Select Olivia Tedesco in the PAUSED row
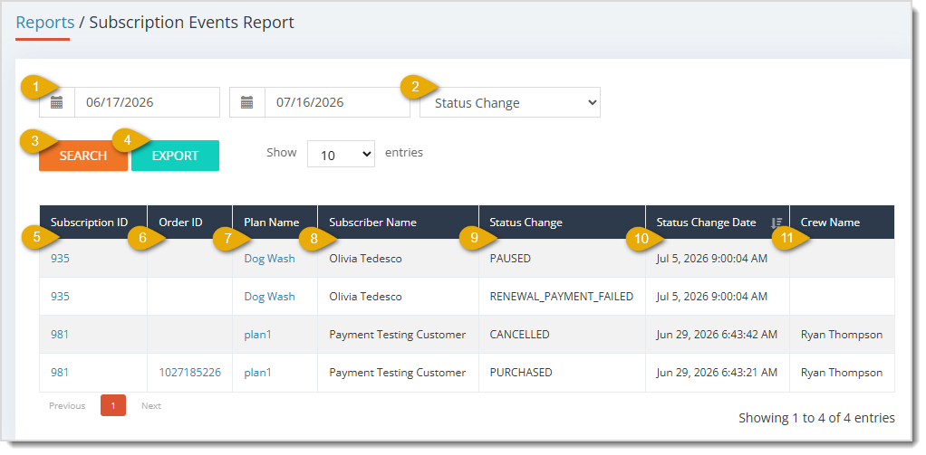926x455 pixels. click(x=365, y=258)
